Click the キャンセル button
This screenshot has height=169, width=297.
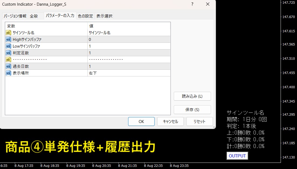(x=170, y=122)
